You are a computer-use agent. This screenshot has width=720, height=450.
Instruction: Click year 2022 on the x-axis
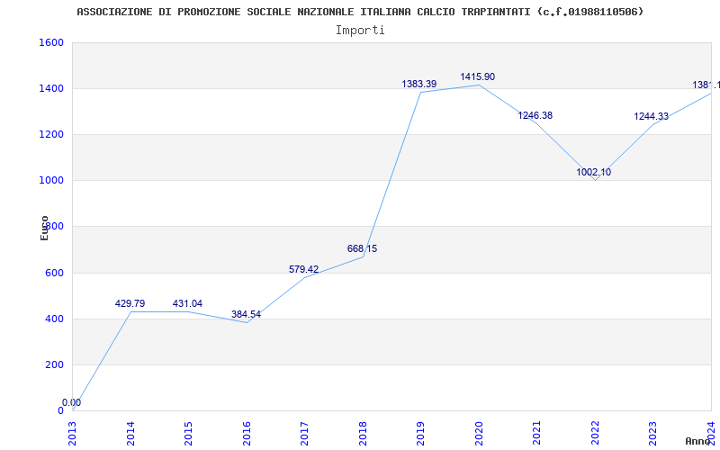[595, 432]
